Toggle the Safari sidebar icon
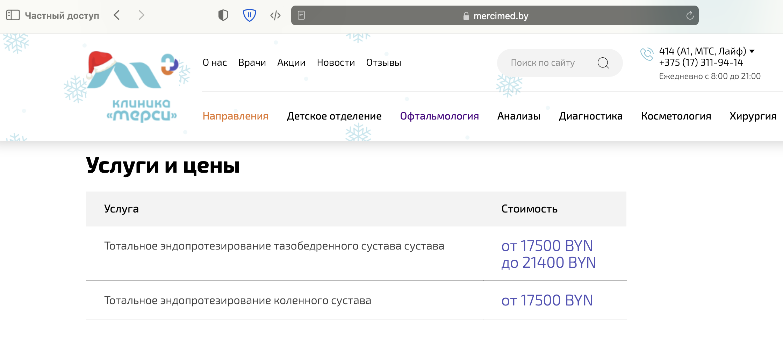783x339 pixels. coord(13,15)
